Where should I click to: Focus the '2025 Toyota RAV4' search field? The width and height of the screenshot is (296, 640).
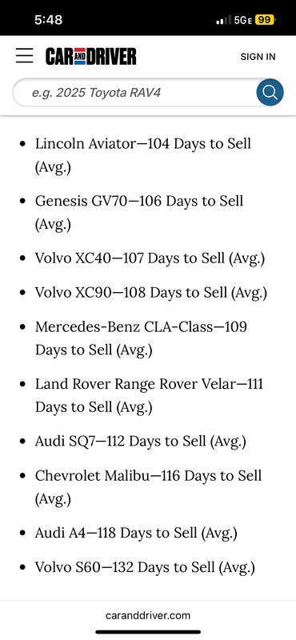pos(134,92)
